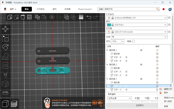Choose 簡化模型 in the context menu
This screenshot has width=174, height=109.
[x=168, y=101]
